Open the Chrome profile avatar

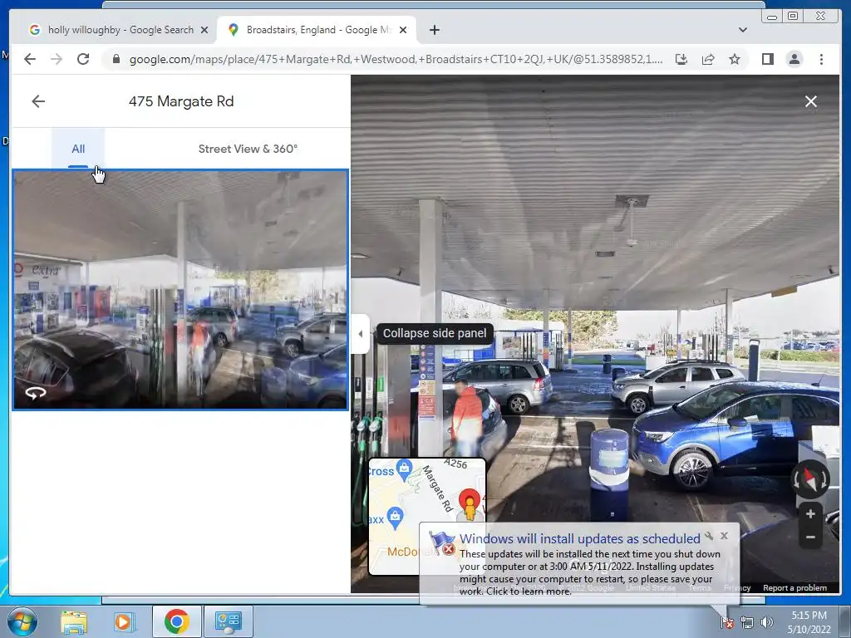click(x=794, y=59)
